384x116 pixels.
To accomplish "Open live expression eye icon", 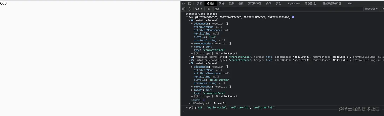I will 208,9.
